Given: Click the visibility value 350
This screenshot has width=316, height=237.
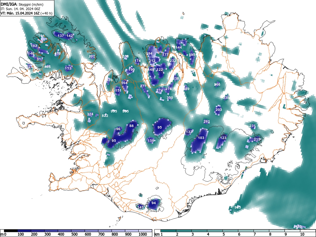Looking at the screenshot, I should pos(170,98).
